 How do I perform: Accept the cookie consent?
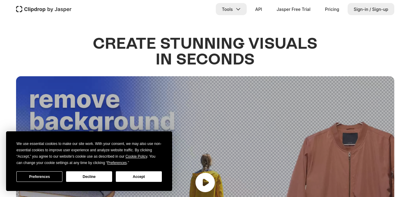click(x=139, y=176)
